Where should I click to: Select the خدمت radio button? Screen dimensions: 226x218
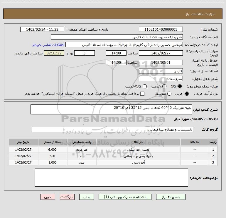click(x=164, y=86)
